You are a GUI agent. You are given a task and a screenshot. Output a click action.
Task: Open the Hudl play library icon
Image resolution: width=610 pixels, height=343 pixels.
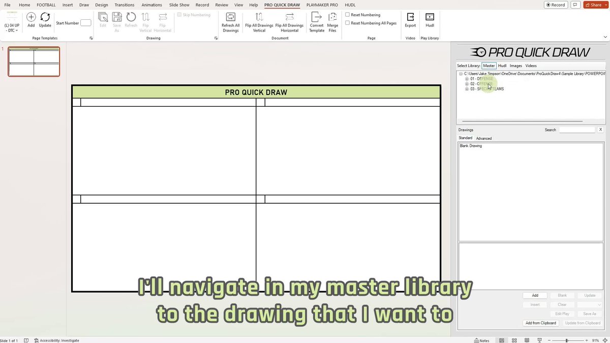pos(430,17)
